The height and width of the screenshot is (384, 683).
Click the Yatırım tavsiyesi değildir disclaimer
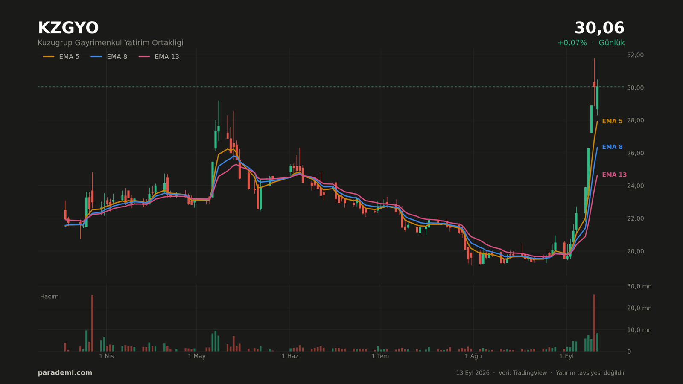[590, 373]
